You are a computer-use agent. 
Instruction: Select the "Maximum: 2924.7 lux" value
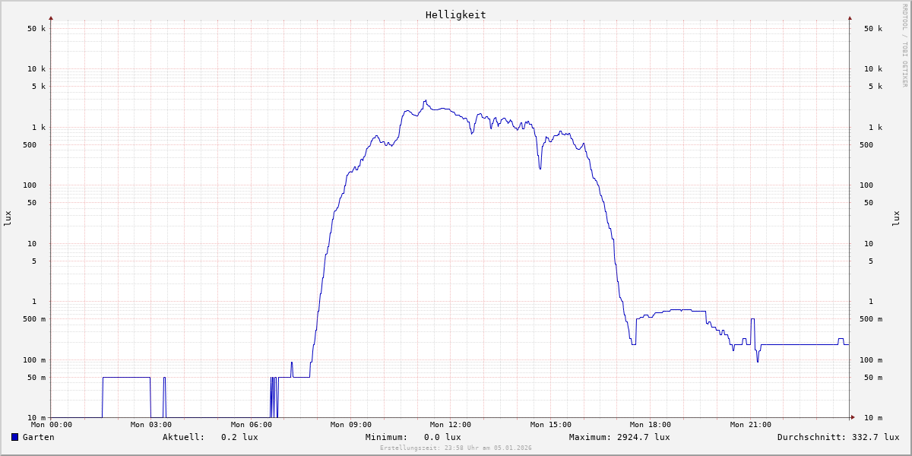(619, 437)
